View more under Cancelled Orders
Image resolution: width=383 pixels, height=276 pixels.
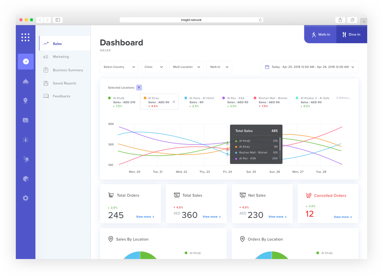pos(343,217)
